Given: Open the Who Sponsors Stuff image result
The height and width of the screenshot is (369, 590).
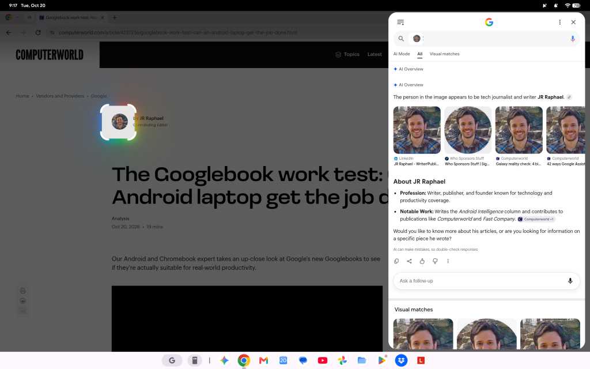Looking at the screenshot, I should (468, 136).
